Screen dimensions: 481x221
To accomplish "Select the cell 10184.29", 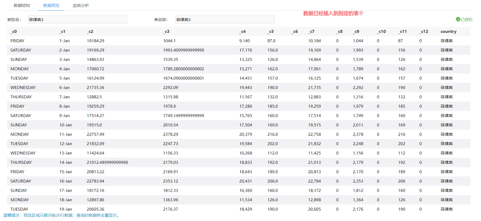I will point(95,41).
